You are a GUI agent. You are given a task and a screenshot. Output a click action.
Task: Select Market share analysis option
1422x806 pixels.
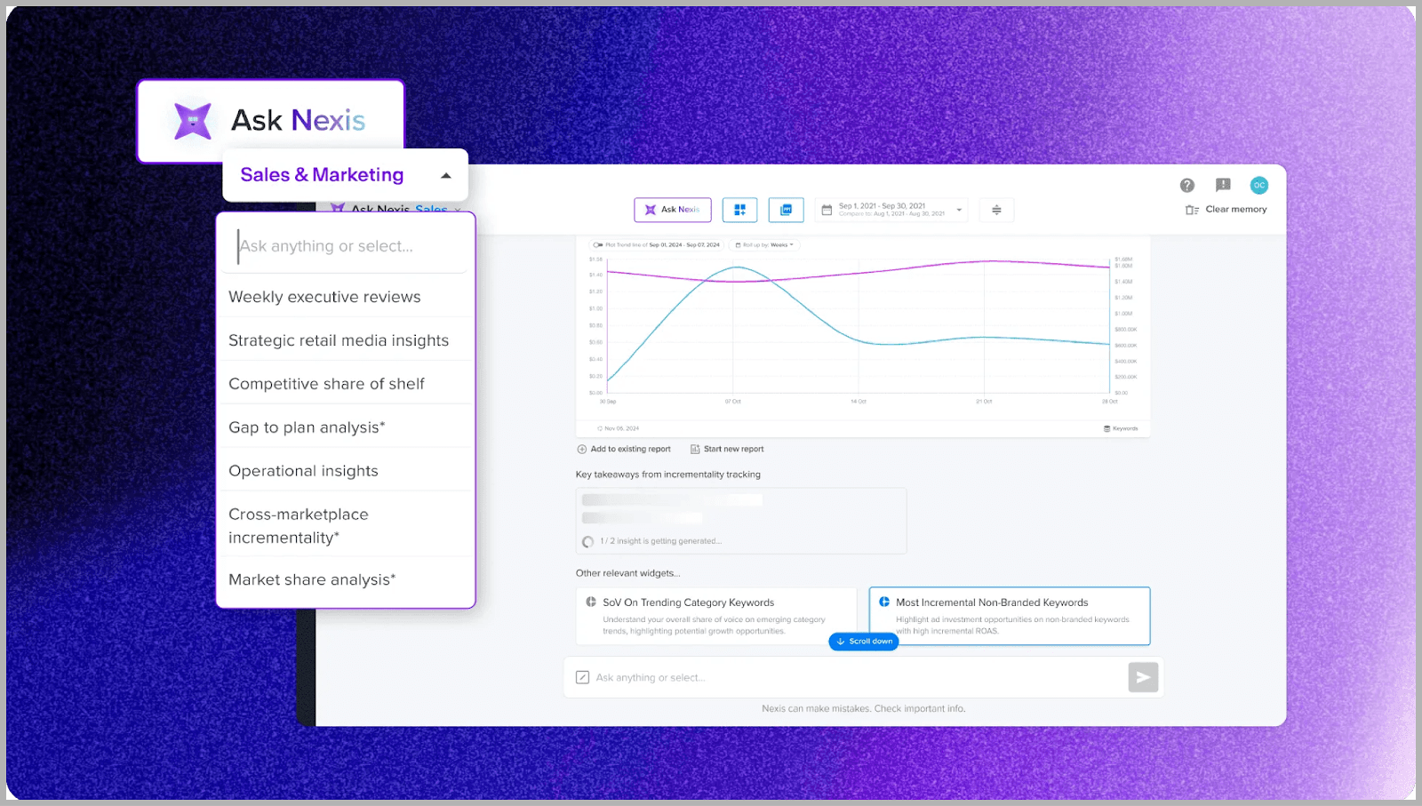[x=345, y=579]
